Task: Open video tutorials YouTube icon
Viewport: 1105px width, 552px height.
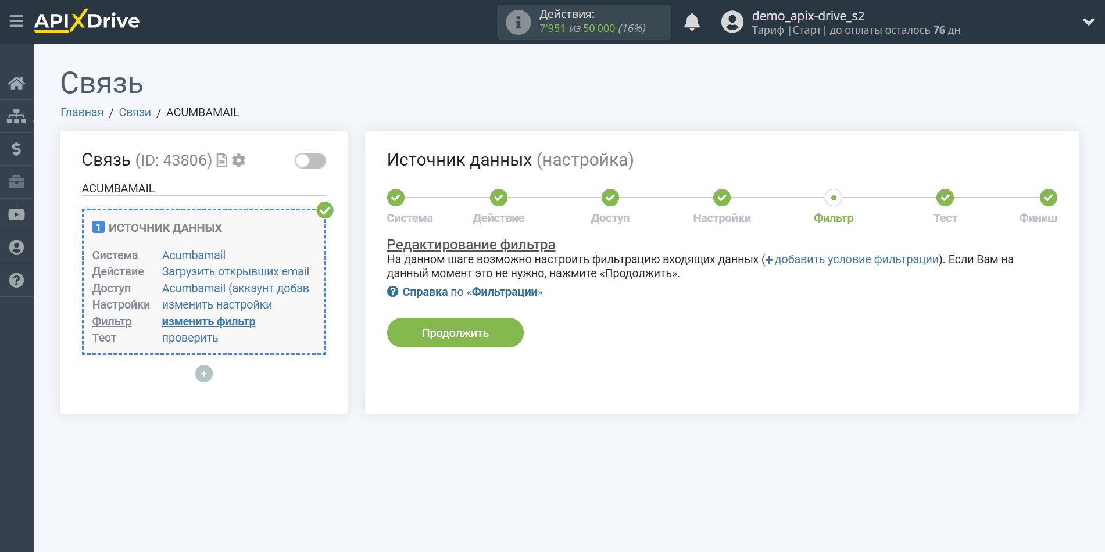Action: point(16,214)
